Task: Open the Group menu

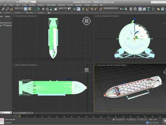Action: [11, 5]
